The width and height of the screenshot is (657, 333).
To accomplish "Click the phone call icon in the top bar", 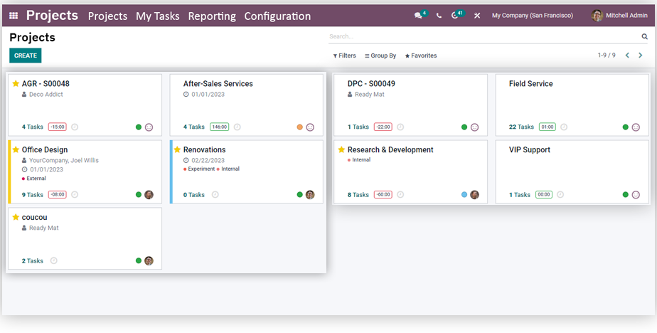I will tap(439, 16).
